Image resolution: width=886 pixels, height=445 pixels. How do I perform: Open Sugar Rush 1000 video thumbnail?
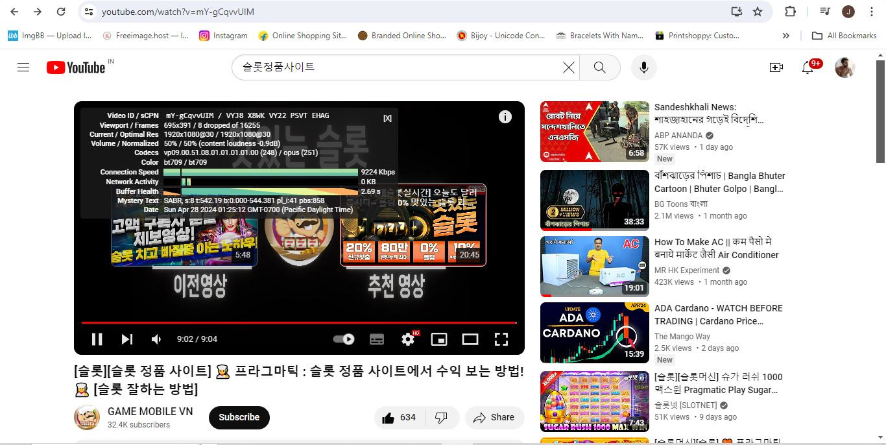pos(595,402)
